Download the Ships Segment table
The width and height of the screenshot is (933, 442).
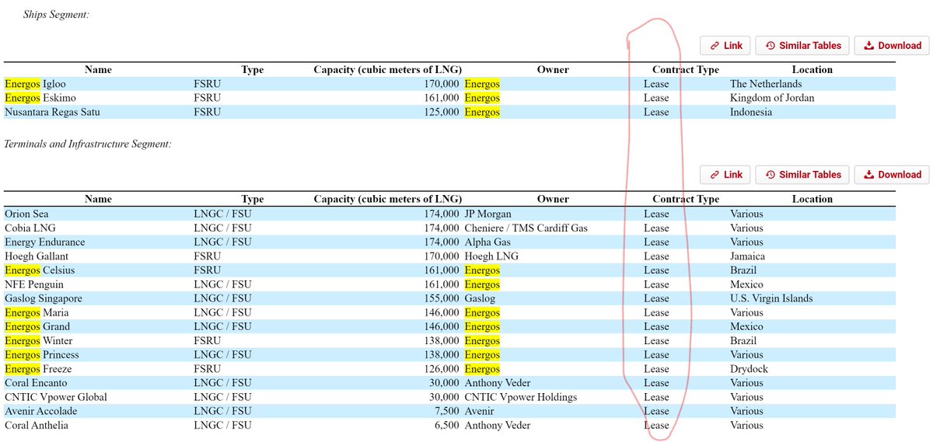(892, 46)
